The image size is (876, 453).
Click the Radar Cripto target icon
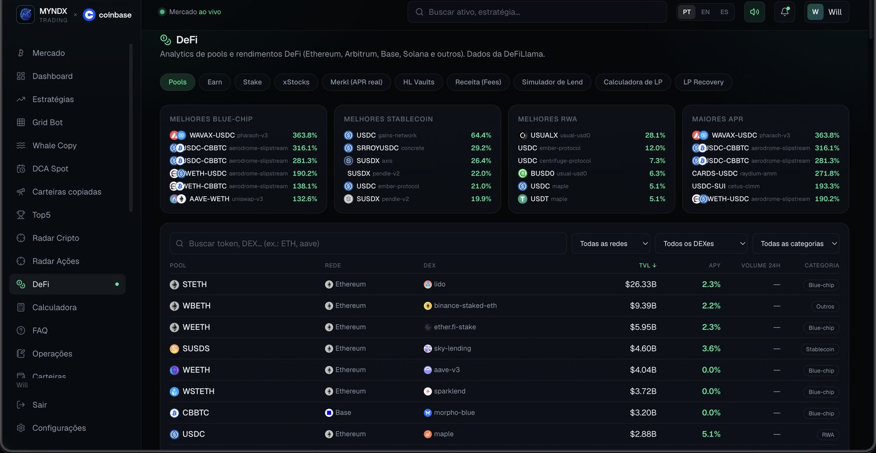tap(21, 238)
